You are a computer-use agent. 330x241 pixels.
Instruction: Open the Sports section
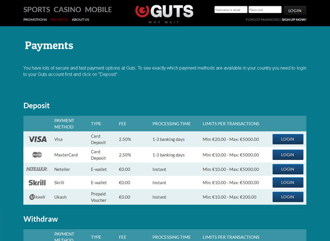click(36, 10)
